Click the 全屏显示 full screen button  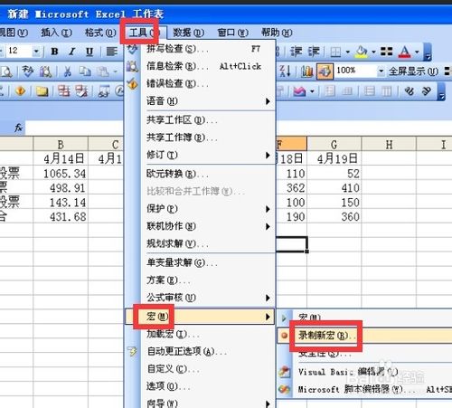[413, 71]
